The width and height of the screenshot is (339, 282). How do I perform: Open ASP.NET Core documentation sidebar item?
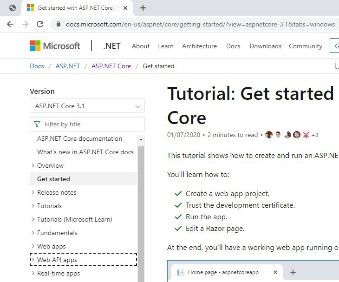[79, 138]
